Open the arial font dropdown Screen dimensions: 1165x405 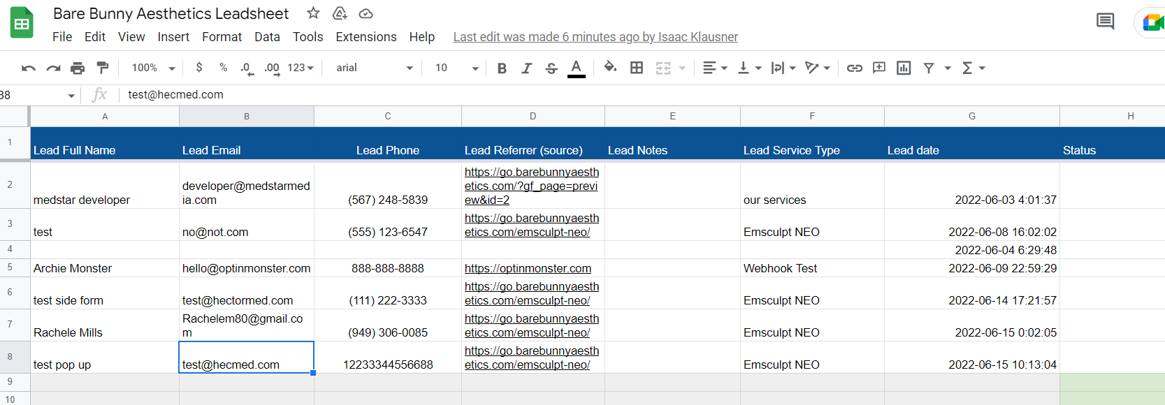pos(375,68)
